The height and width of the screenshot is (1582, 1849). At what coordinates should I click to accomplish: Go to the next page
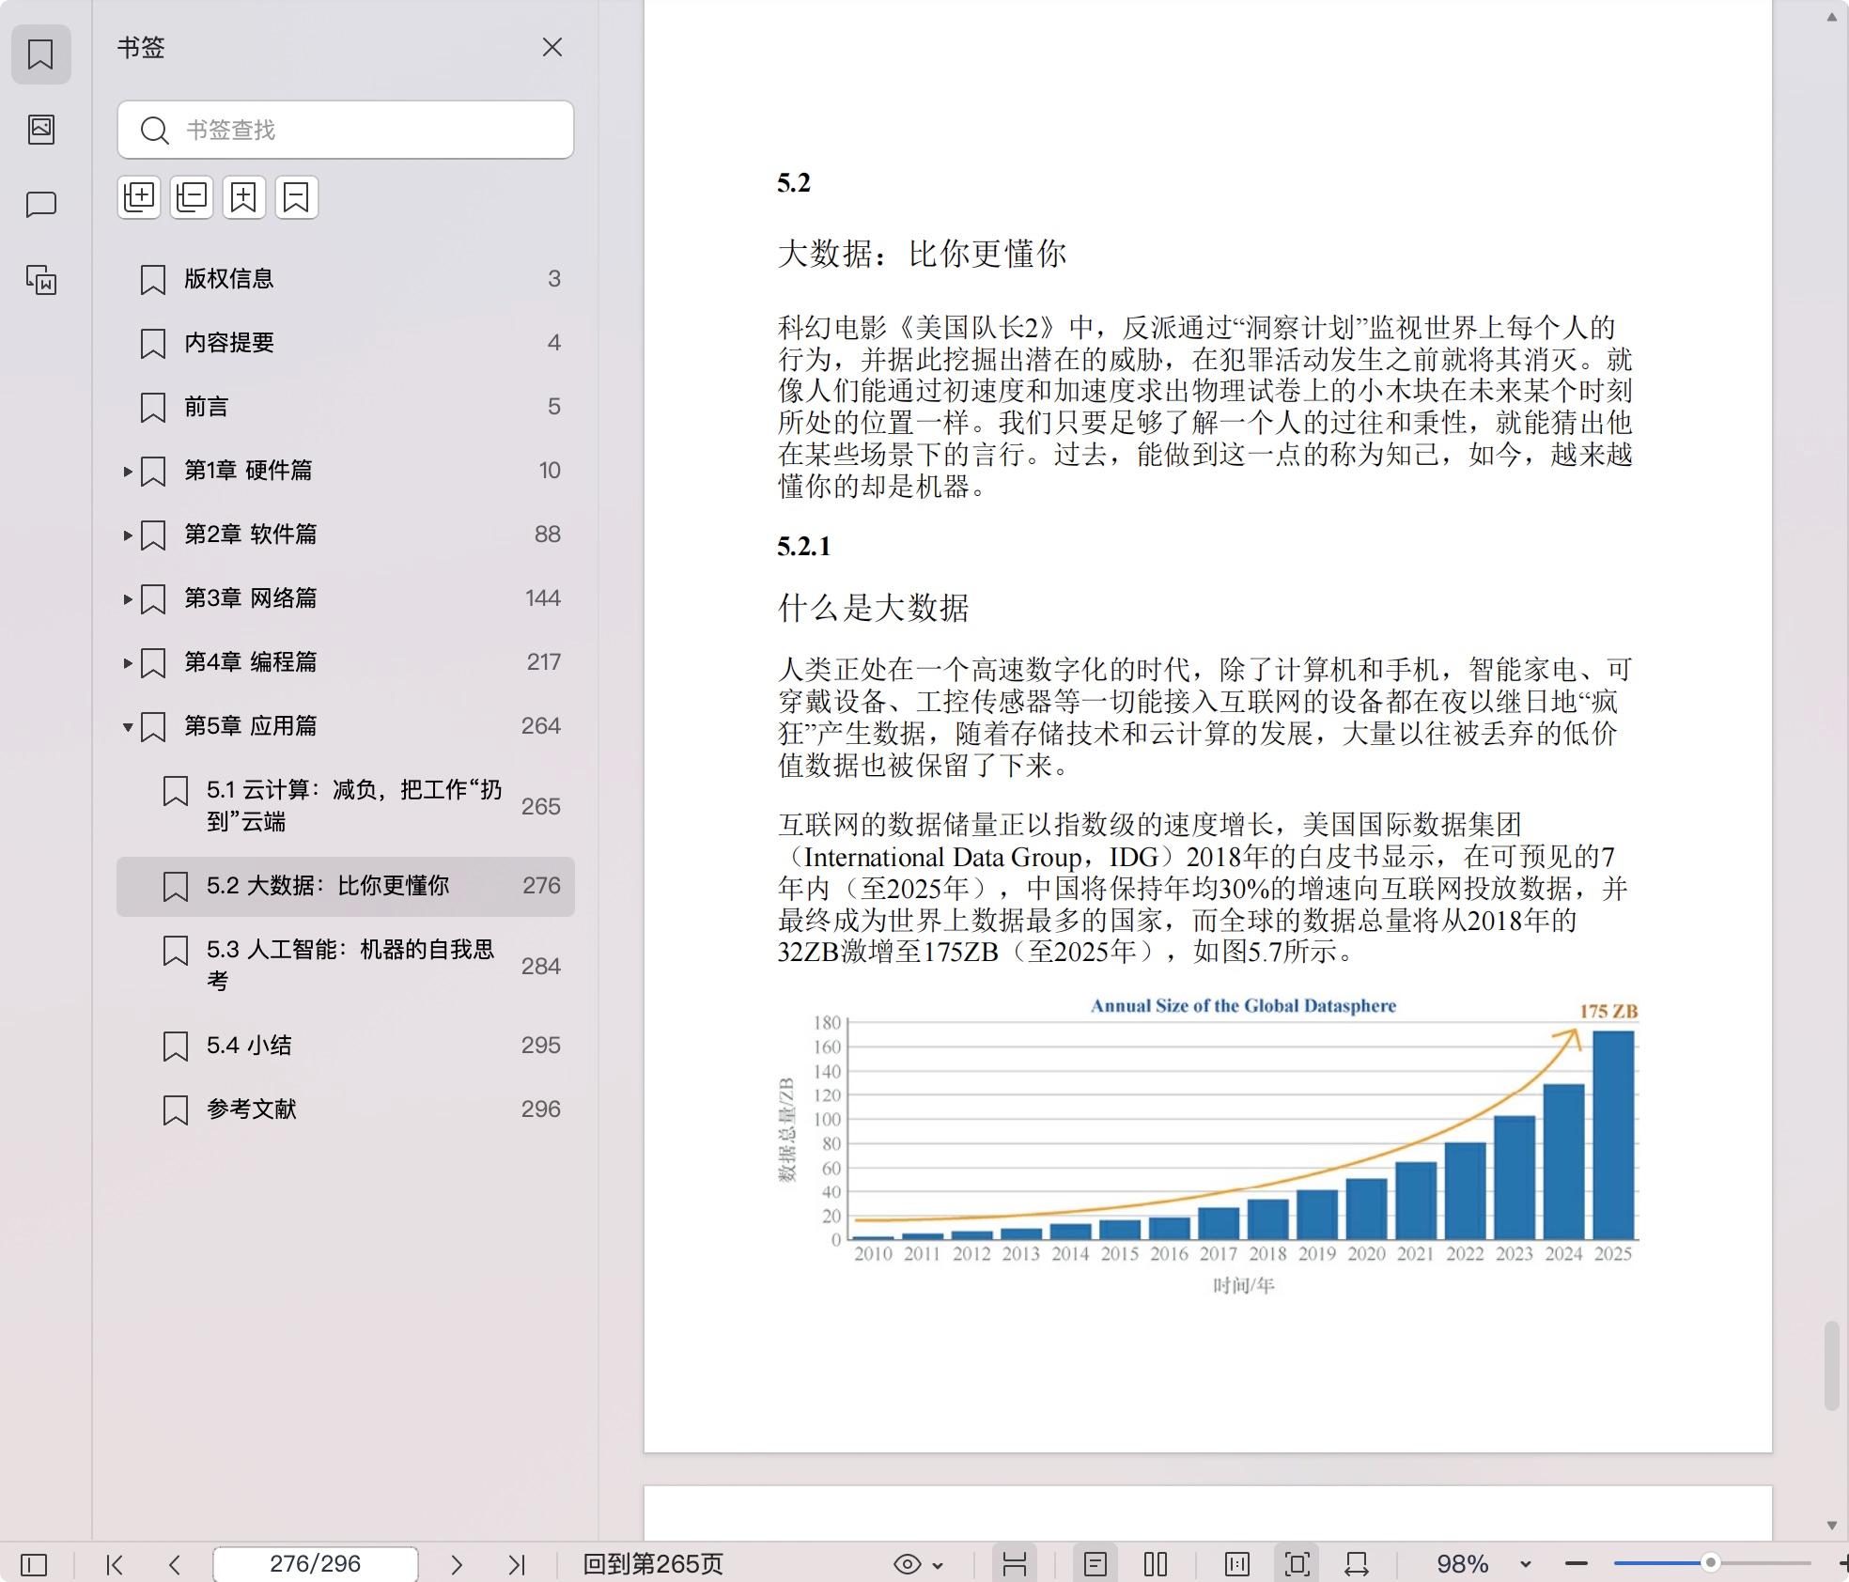pos(457,1564)
